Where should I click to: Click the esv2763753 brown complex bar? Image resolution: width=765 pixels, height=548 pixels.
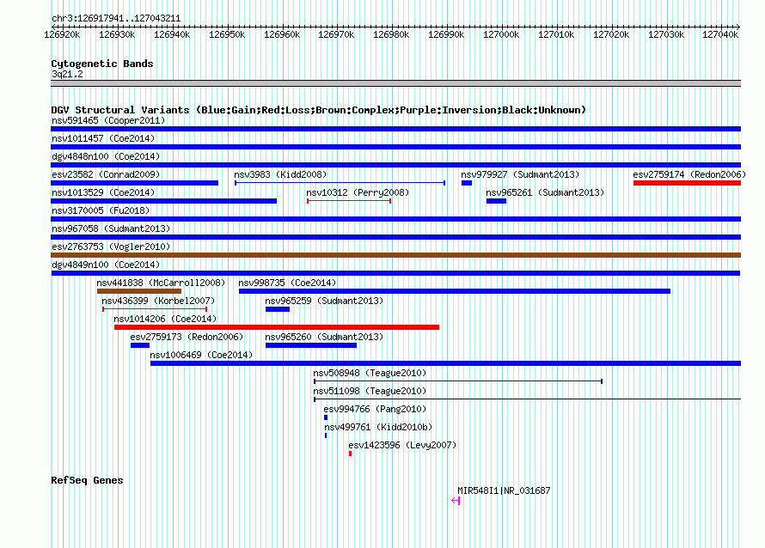(395, 255)
